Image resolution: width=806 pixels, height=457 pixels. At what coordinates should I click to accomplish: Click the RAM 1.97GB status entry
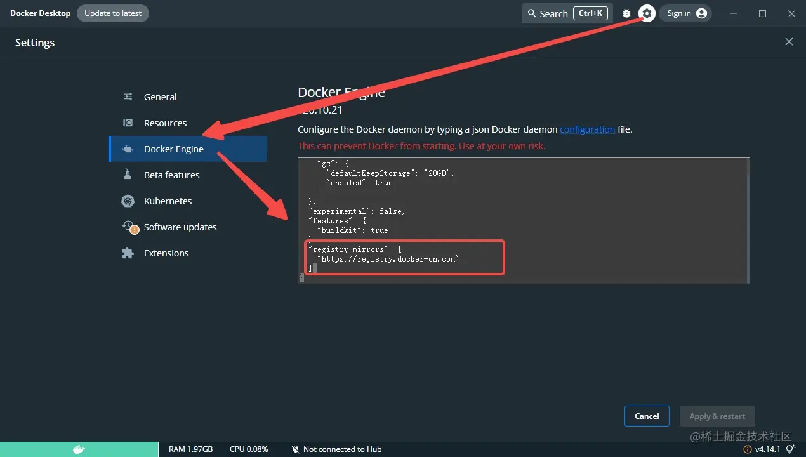click(190, 449)
